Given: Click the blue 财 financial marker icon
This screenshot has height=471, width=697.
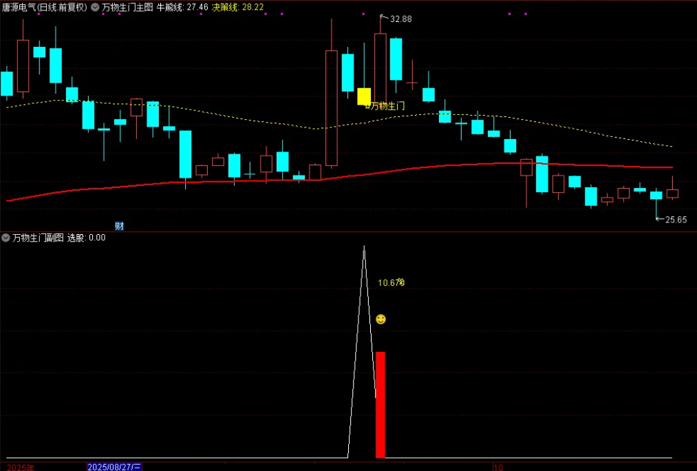Looking at the screenshot, I should 119,226.
